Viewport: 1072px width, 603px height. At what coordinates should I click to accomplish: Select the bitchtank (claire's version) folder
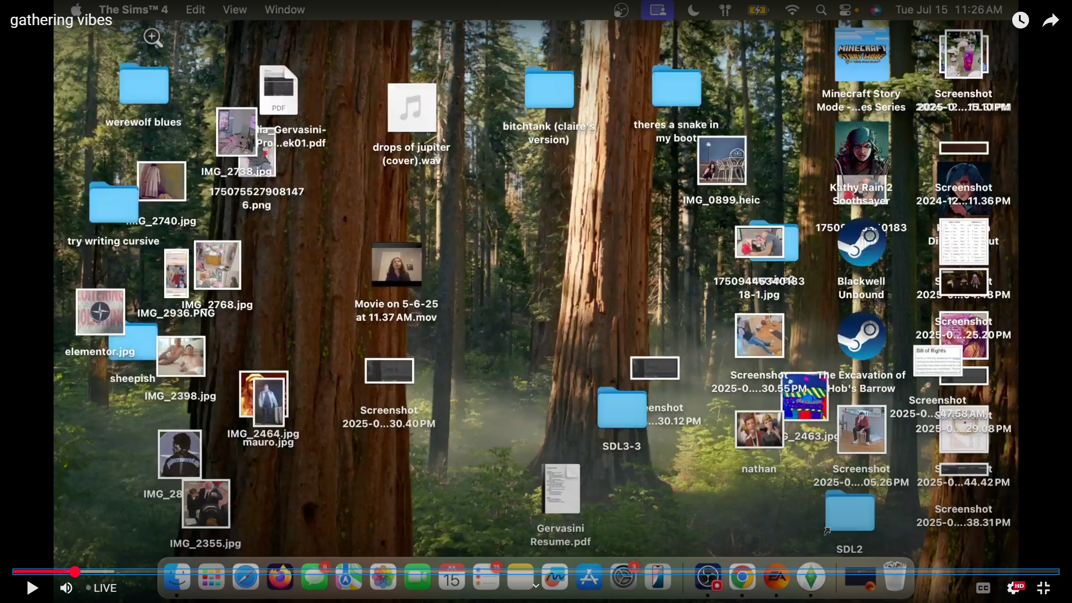(x=549, y=88)
